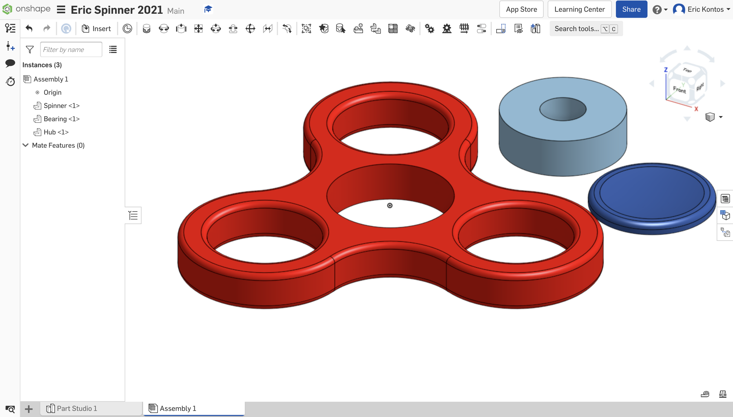Click the funnel filter icon
This screenshot has width=733, height=417.
click(x=30, y=49)
